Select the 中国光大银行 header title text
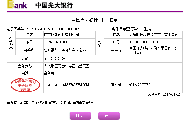The height and width of the screenshot is (124, 194). point(54,6)
